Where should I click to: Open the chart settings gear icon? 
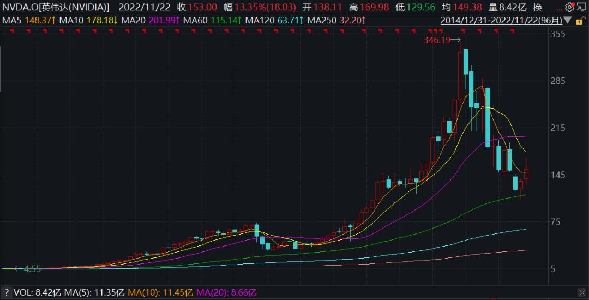pyautogui.click(x=570, y=7)
